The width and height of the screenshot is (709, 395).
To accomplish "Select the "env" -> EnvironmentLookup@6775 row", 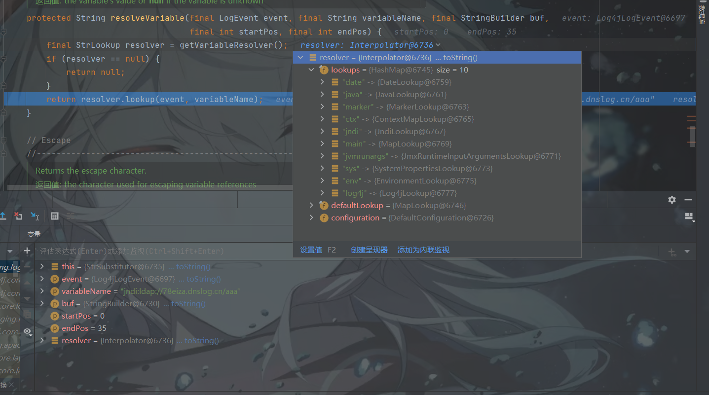I will (437, 180).
